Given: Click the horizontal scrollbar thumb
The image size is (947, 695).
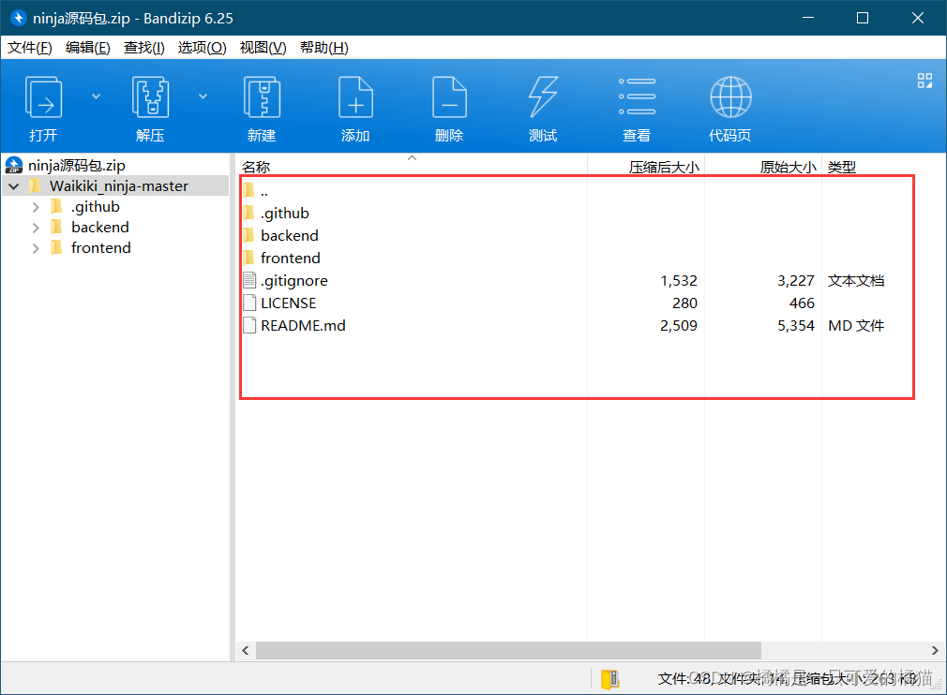Looking at the screenshot, I should [x=508, y=650].
